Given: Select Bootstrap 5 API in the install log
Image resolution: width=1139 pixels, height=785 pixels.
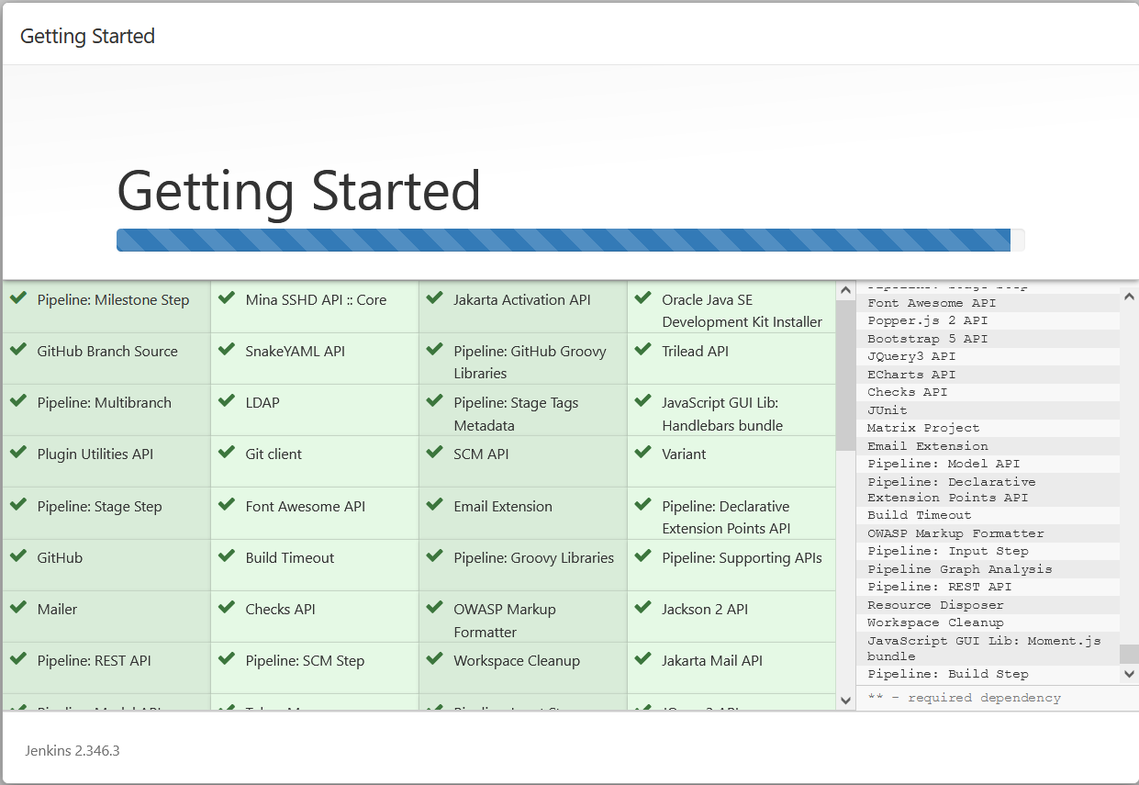Looking at the screenshot, I should tap(928, 339).
